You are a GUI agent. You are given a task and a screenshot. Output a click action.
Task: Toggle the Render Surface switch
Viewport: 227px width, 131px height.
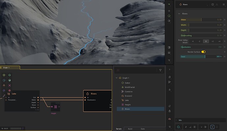point(203,52)
